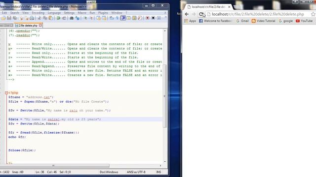This screenshot has width=316, height=177.
Task: Toggle synchronize horizontal scrolling icon
Action: tap(104, 18)
